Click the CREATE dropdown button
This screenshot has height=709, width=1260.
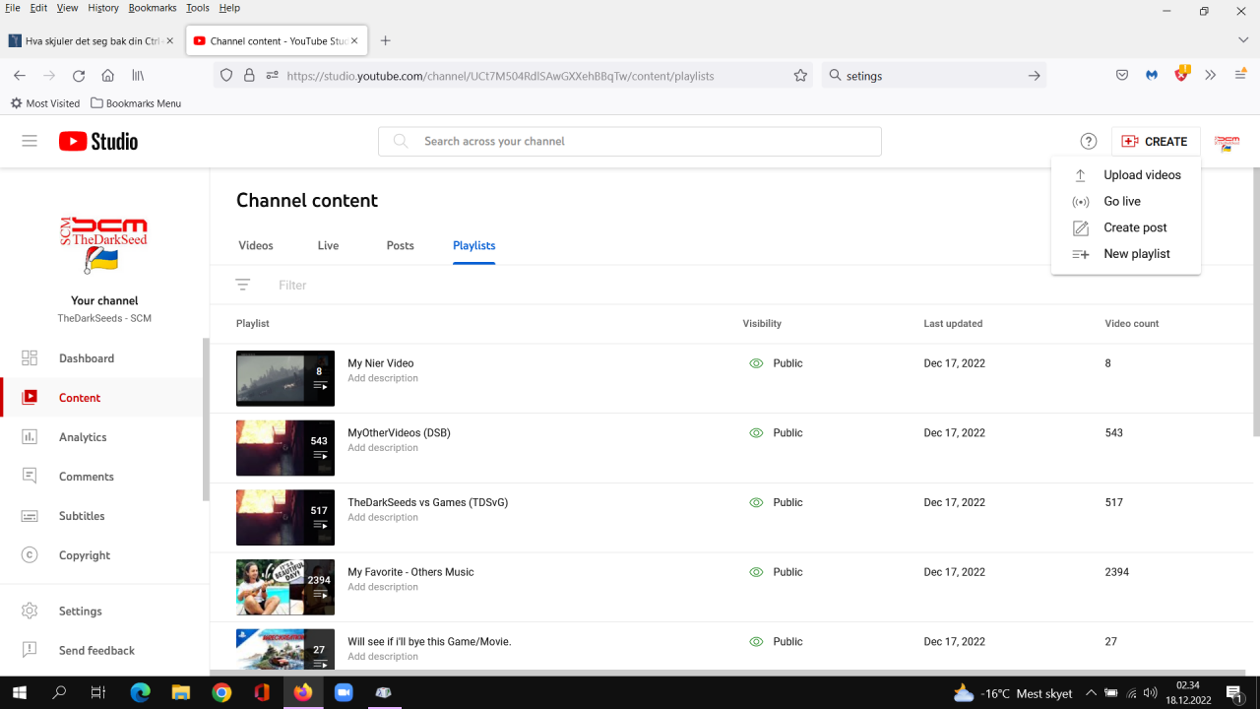click(1155, 141)
